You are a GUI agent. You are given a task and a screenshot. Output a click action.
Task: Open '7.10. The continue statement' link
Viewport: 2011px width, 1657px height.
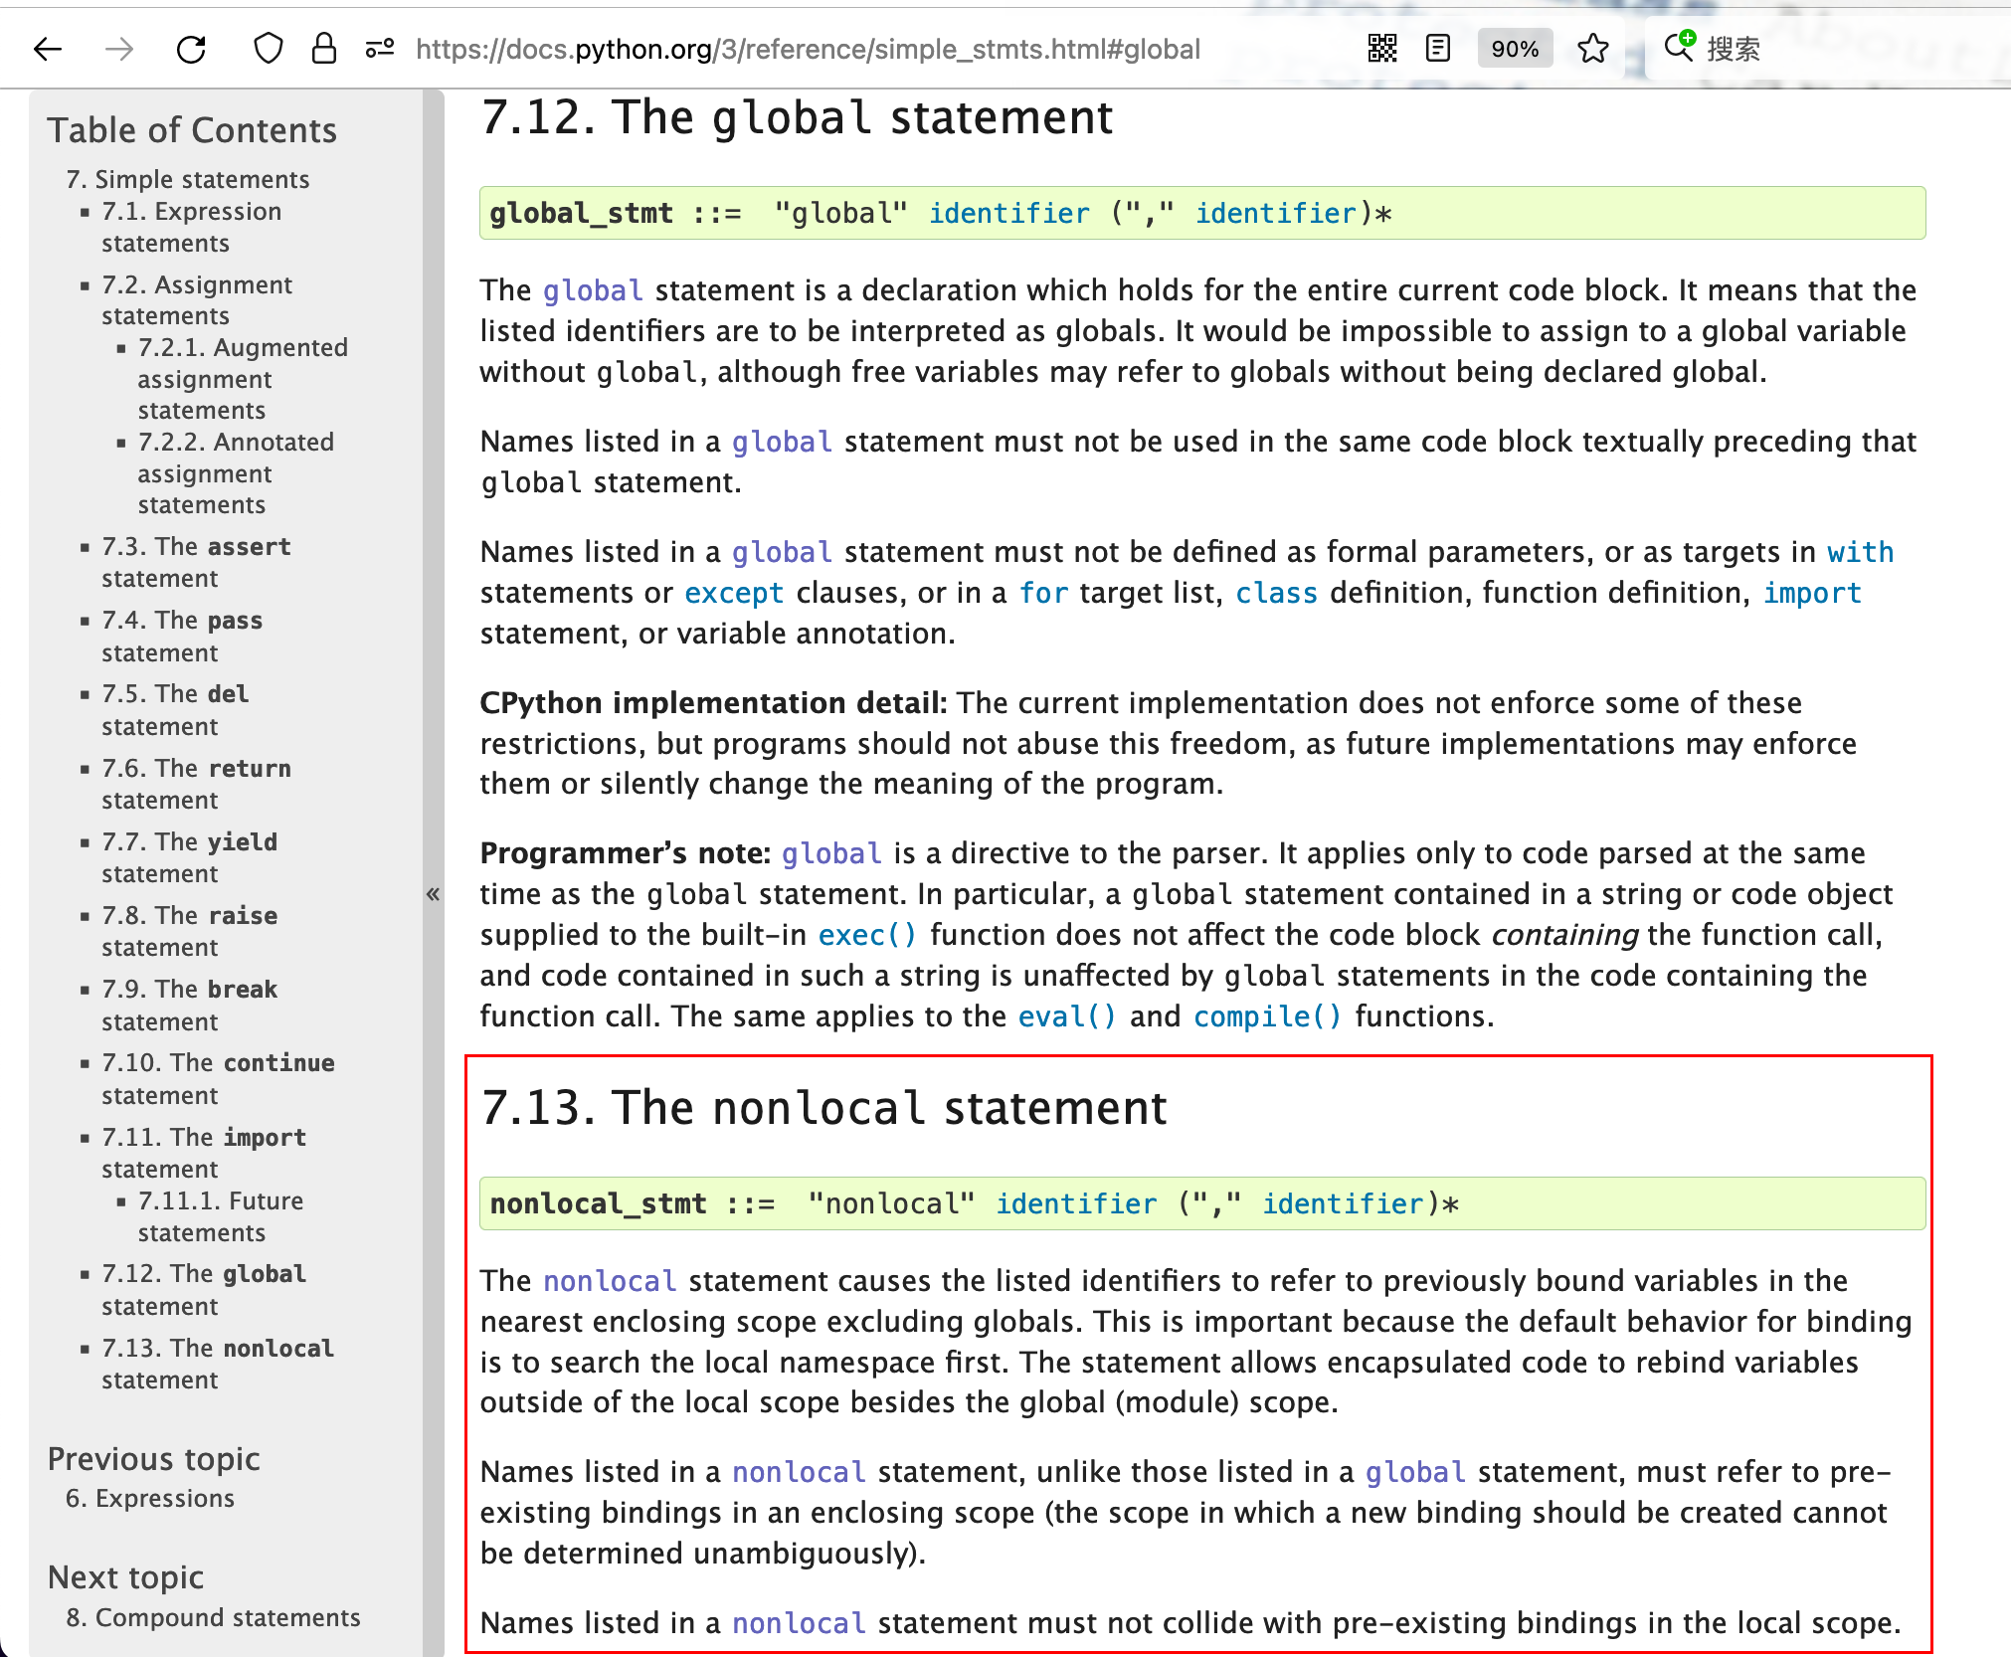coord(218,1078)
